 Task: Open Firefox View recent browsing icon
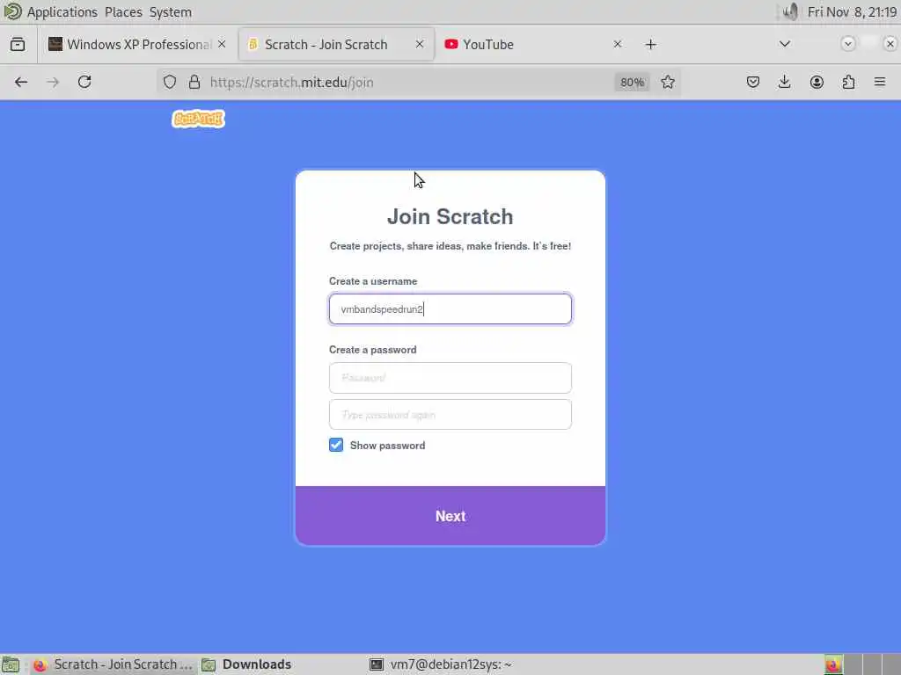pyautogui.click(x=18, y=44)
